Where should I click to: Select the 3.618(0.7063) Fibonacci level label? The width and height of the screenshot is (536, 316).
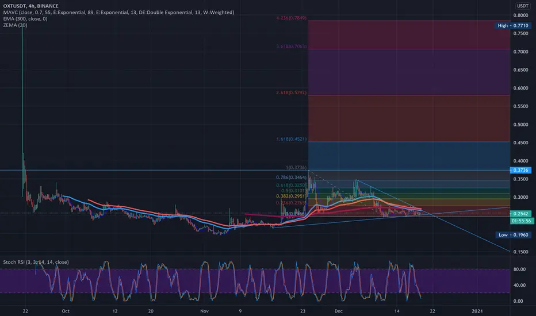pos(291,47)
